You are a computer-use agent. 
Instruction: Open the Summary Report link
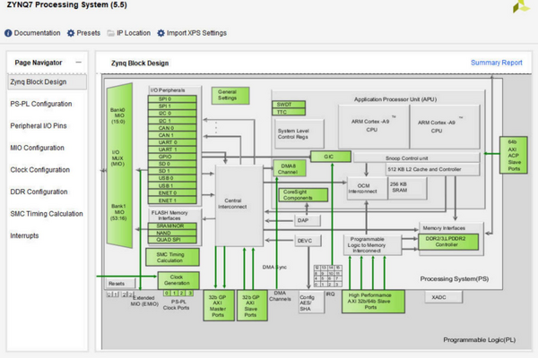pos(496,63)
